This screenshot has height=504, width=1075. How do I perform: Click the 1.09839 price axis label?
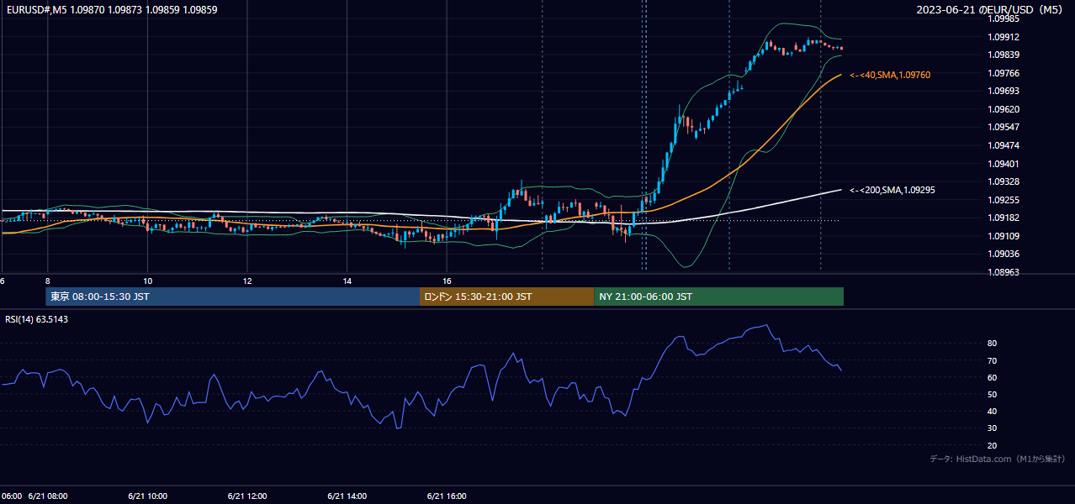tap(1004, 55)
